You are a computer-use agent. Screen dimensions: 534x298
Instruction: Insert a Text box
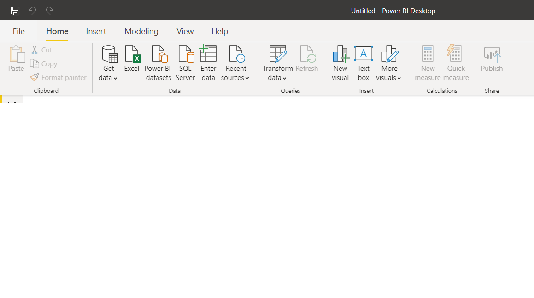[x=364, y=63]
